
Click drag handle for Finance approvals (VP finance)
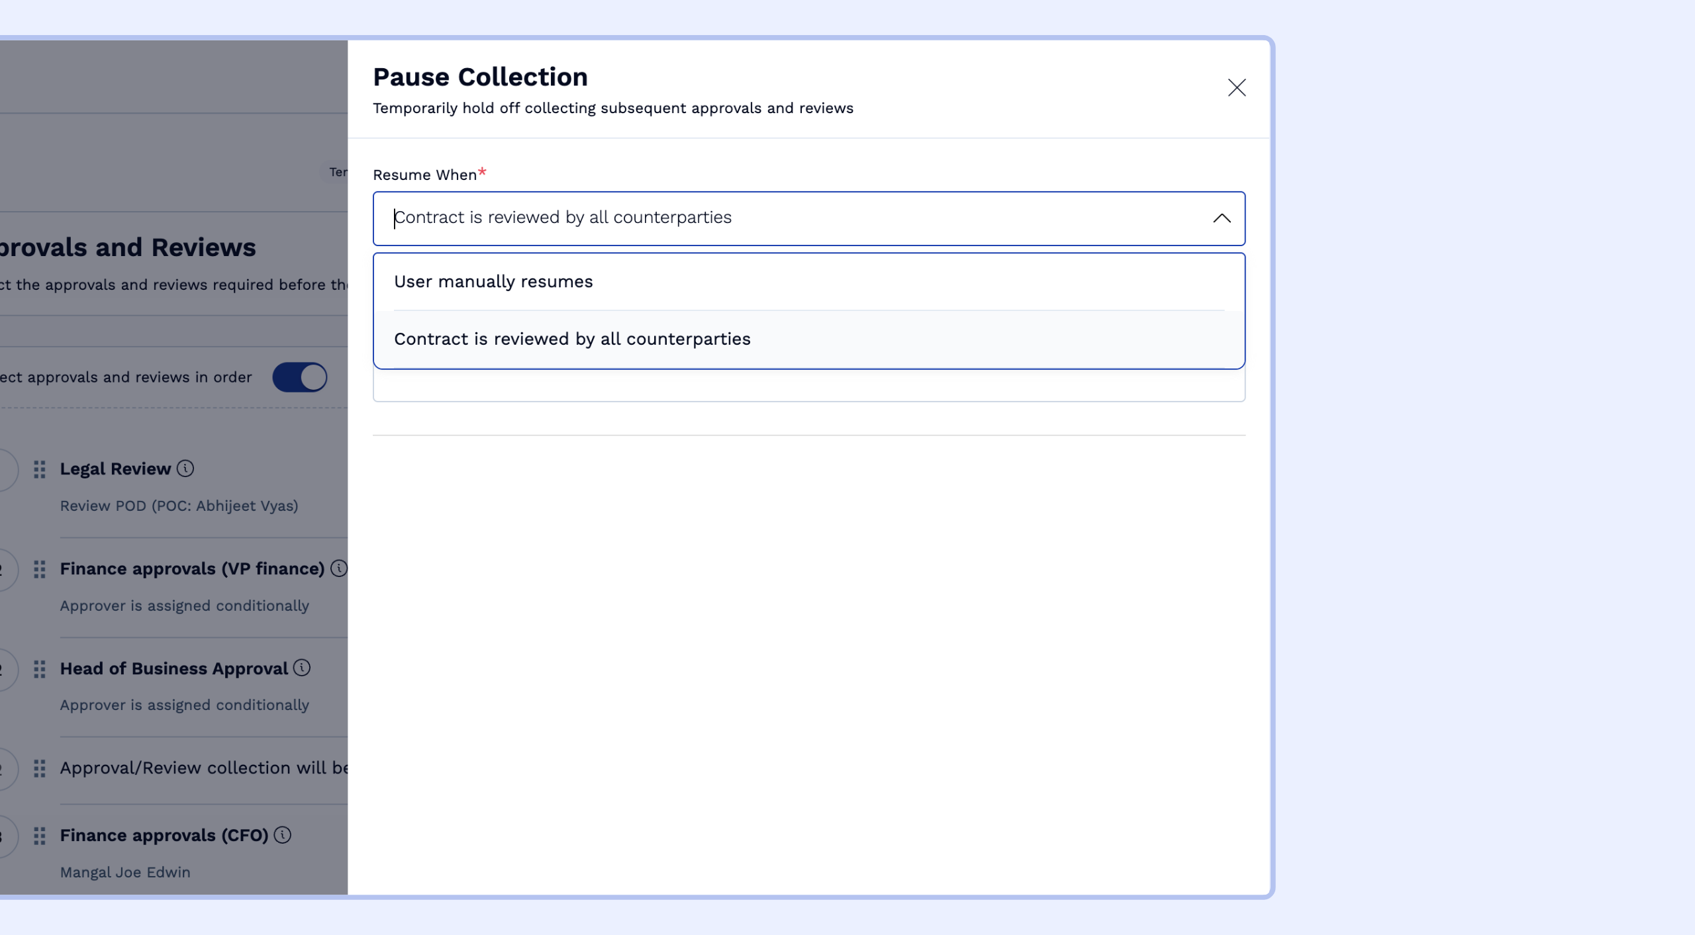click(40, 569)
